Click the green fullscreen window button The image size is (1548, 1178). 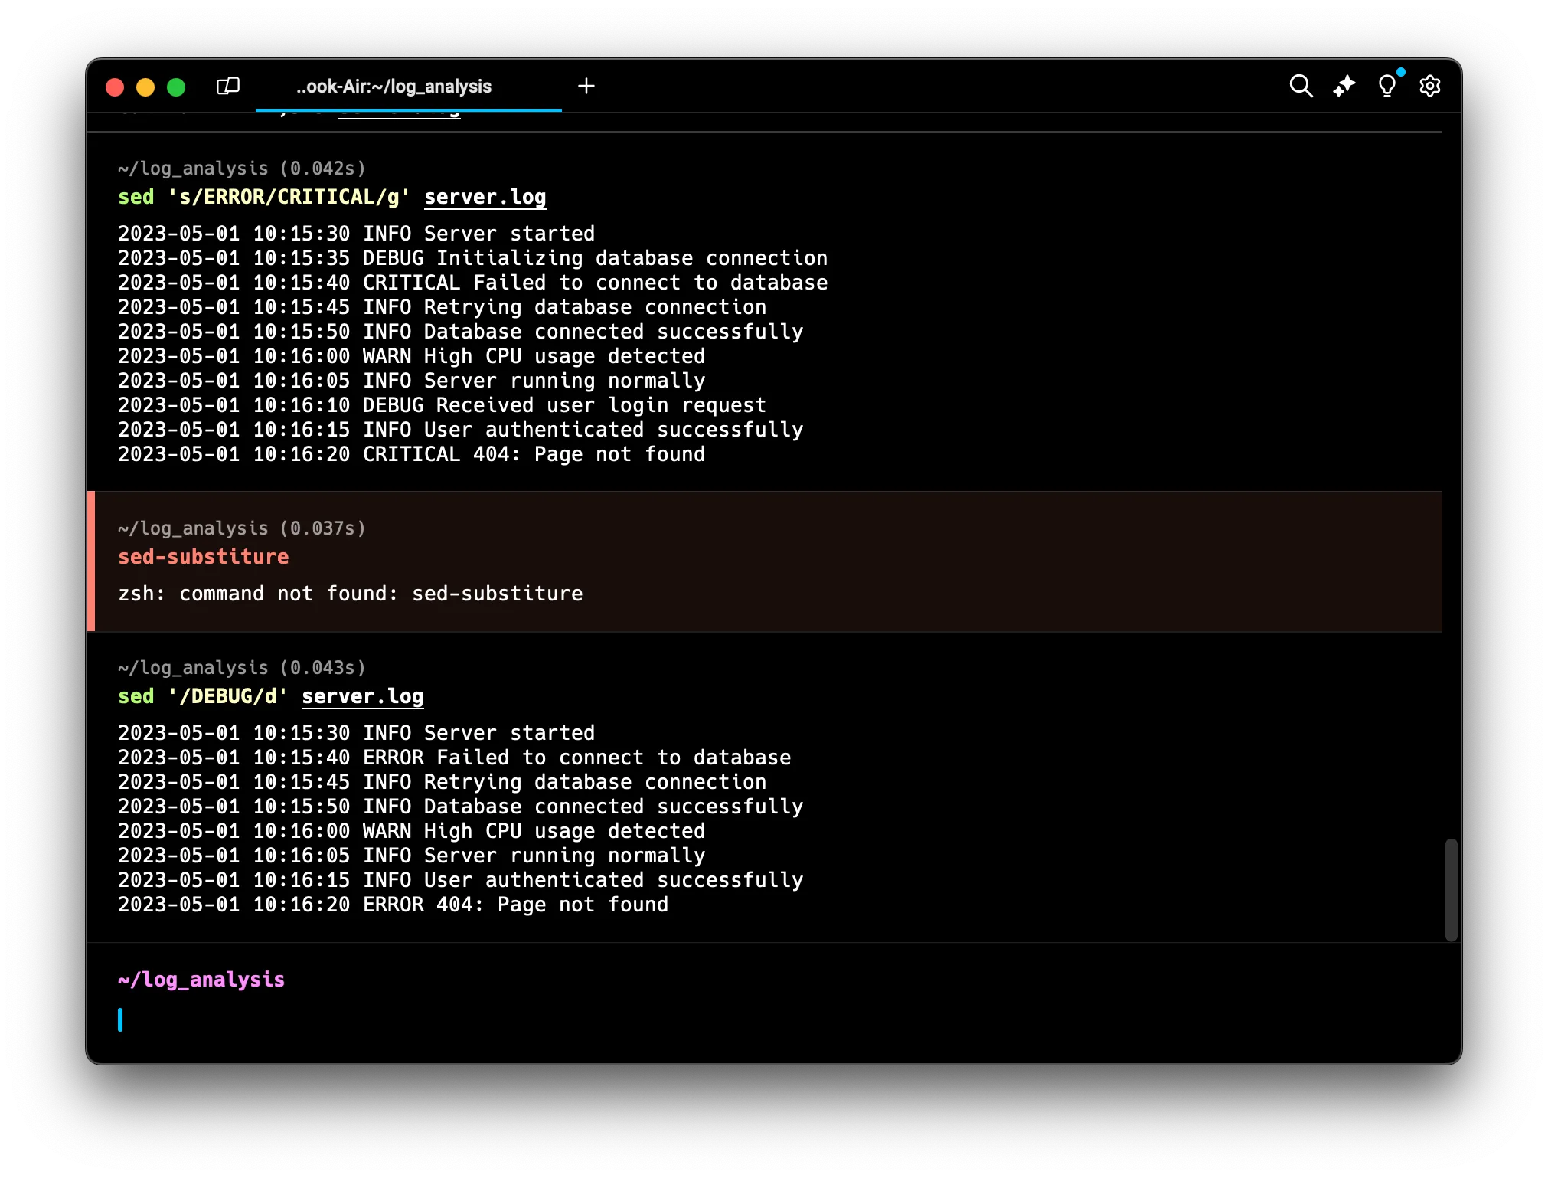pos(176,87)
